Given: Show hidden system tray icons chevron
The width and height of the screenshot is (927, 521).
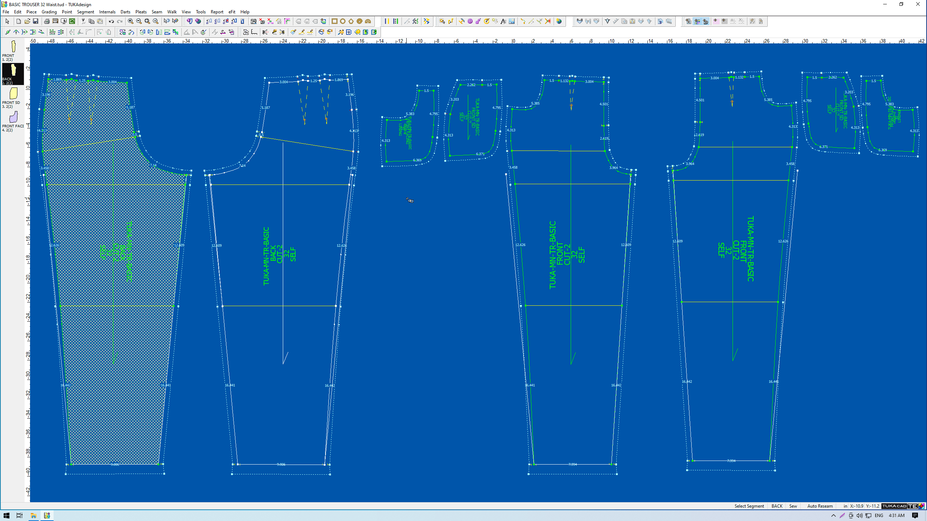Looking at the screenshot, I should [x=833, y=516].
